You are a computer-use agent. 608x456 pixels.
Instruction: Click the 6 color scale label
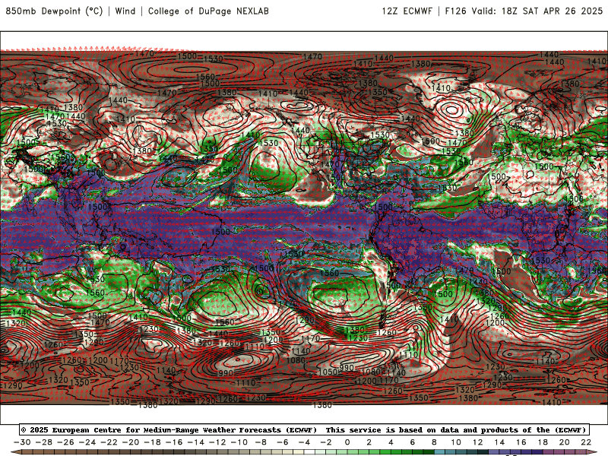click(413, 442)
